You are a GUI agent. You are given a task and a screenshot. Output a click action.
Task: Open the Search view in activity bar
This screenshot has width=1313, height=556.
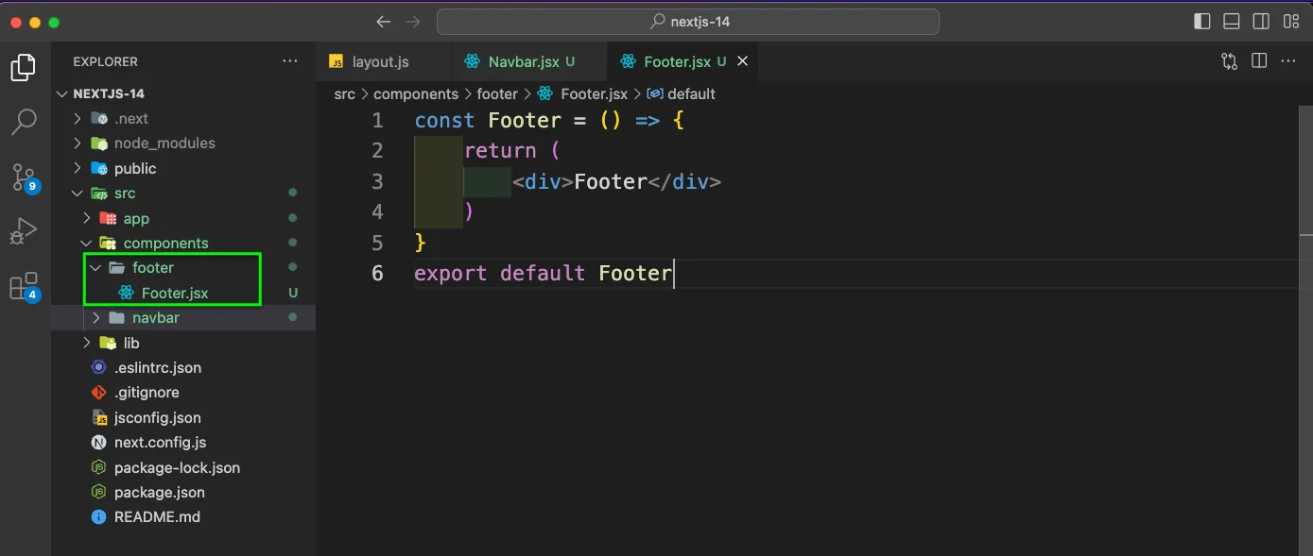click(24, 121)
